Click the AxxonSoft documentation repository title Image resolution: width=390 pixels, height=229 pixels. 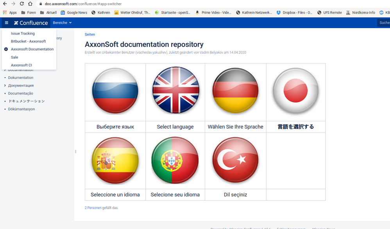(x=144, y=44)
